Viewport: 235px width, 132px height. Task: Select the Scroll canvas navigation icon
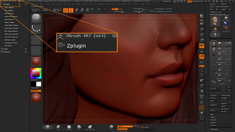click(202, 24)
